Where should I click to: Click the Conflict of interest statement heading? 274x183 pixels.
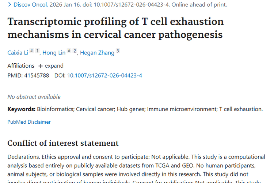click(63, 143)
